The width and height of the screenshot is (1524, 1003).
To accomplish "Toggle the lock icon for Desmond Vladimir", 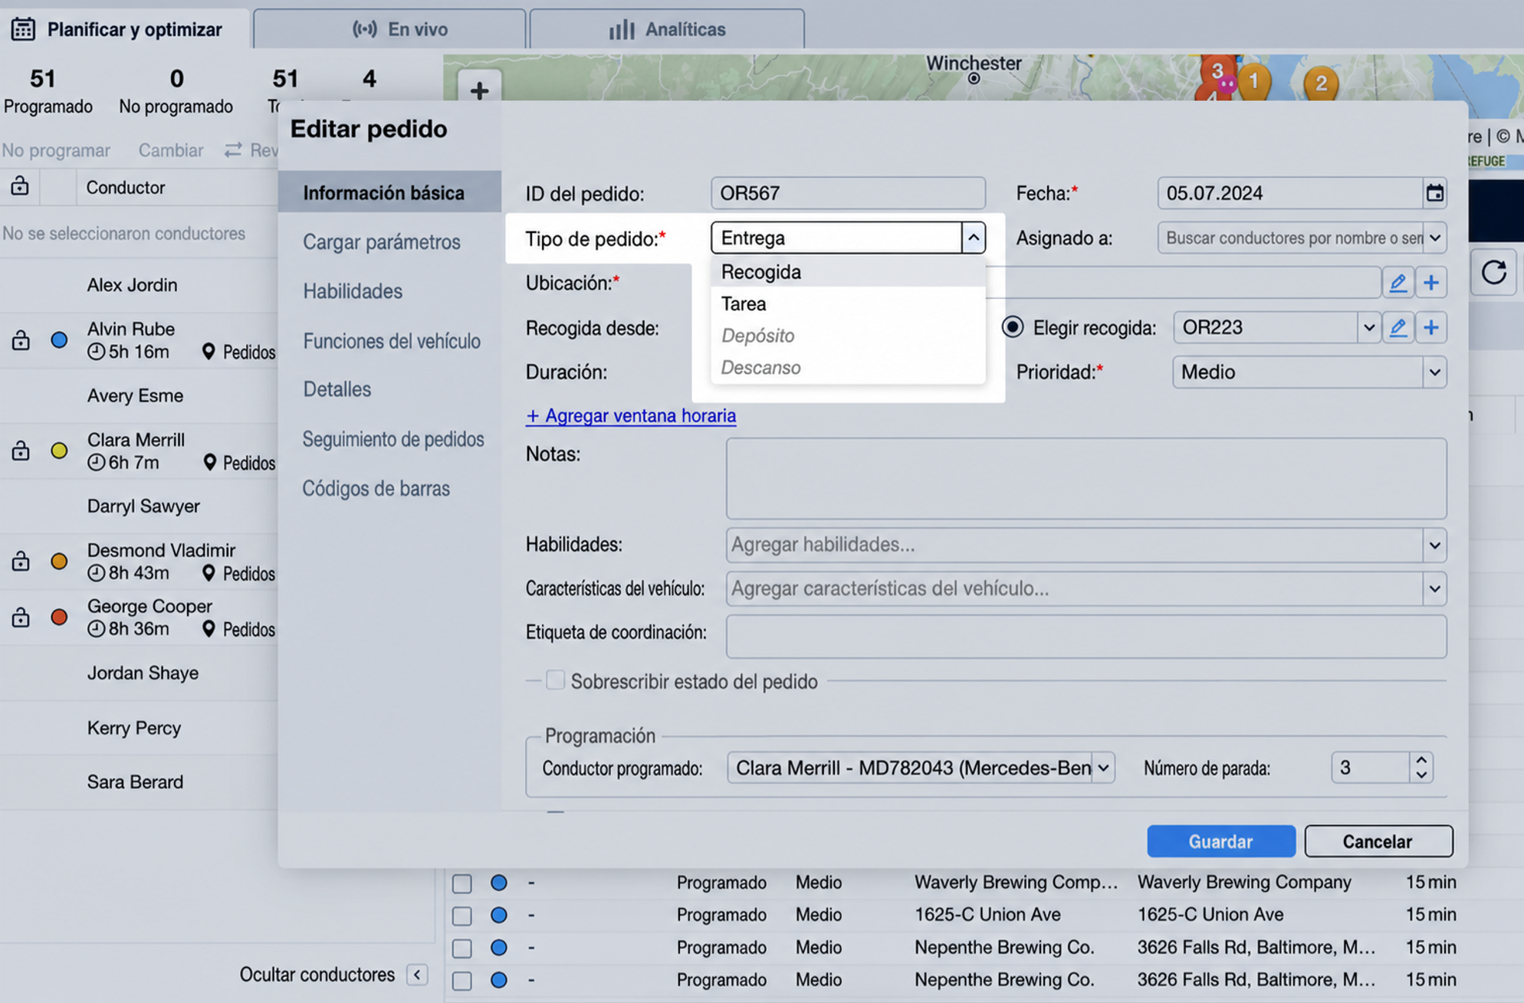I will pyautogui.click(x=21, y=561).
